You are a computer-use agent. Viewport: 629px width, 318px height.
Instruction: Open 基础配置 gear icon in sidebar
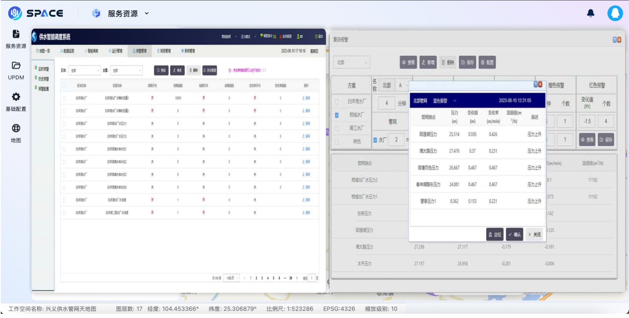point(16,102)
